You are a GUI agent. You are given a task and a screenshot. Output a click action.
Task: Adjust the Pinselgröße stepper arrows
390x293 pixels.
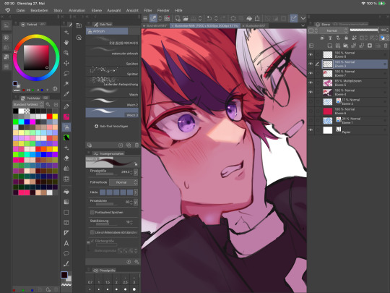pyautogui.click(x=131, y=172)
